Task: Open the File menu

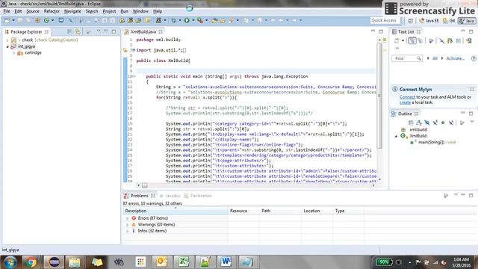Action: coord(7,11)
